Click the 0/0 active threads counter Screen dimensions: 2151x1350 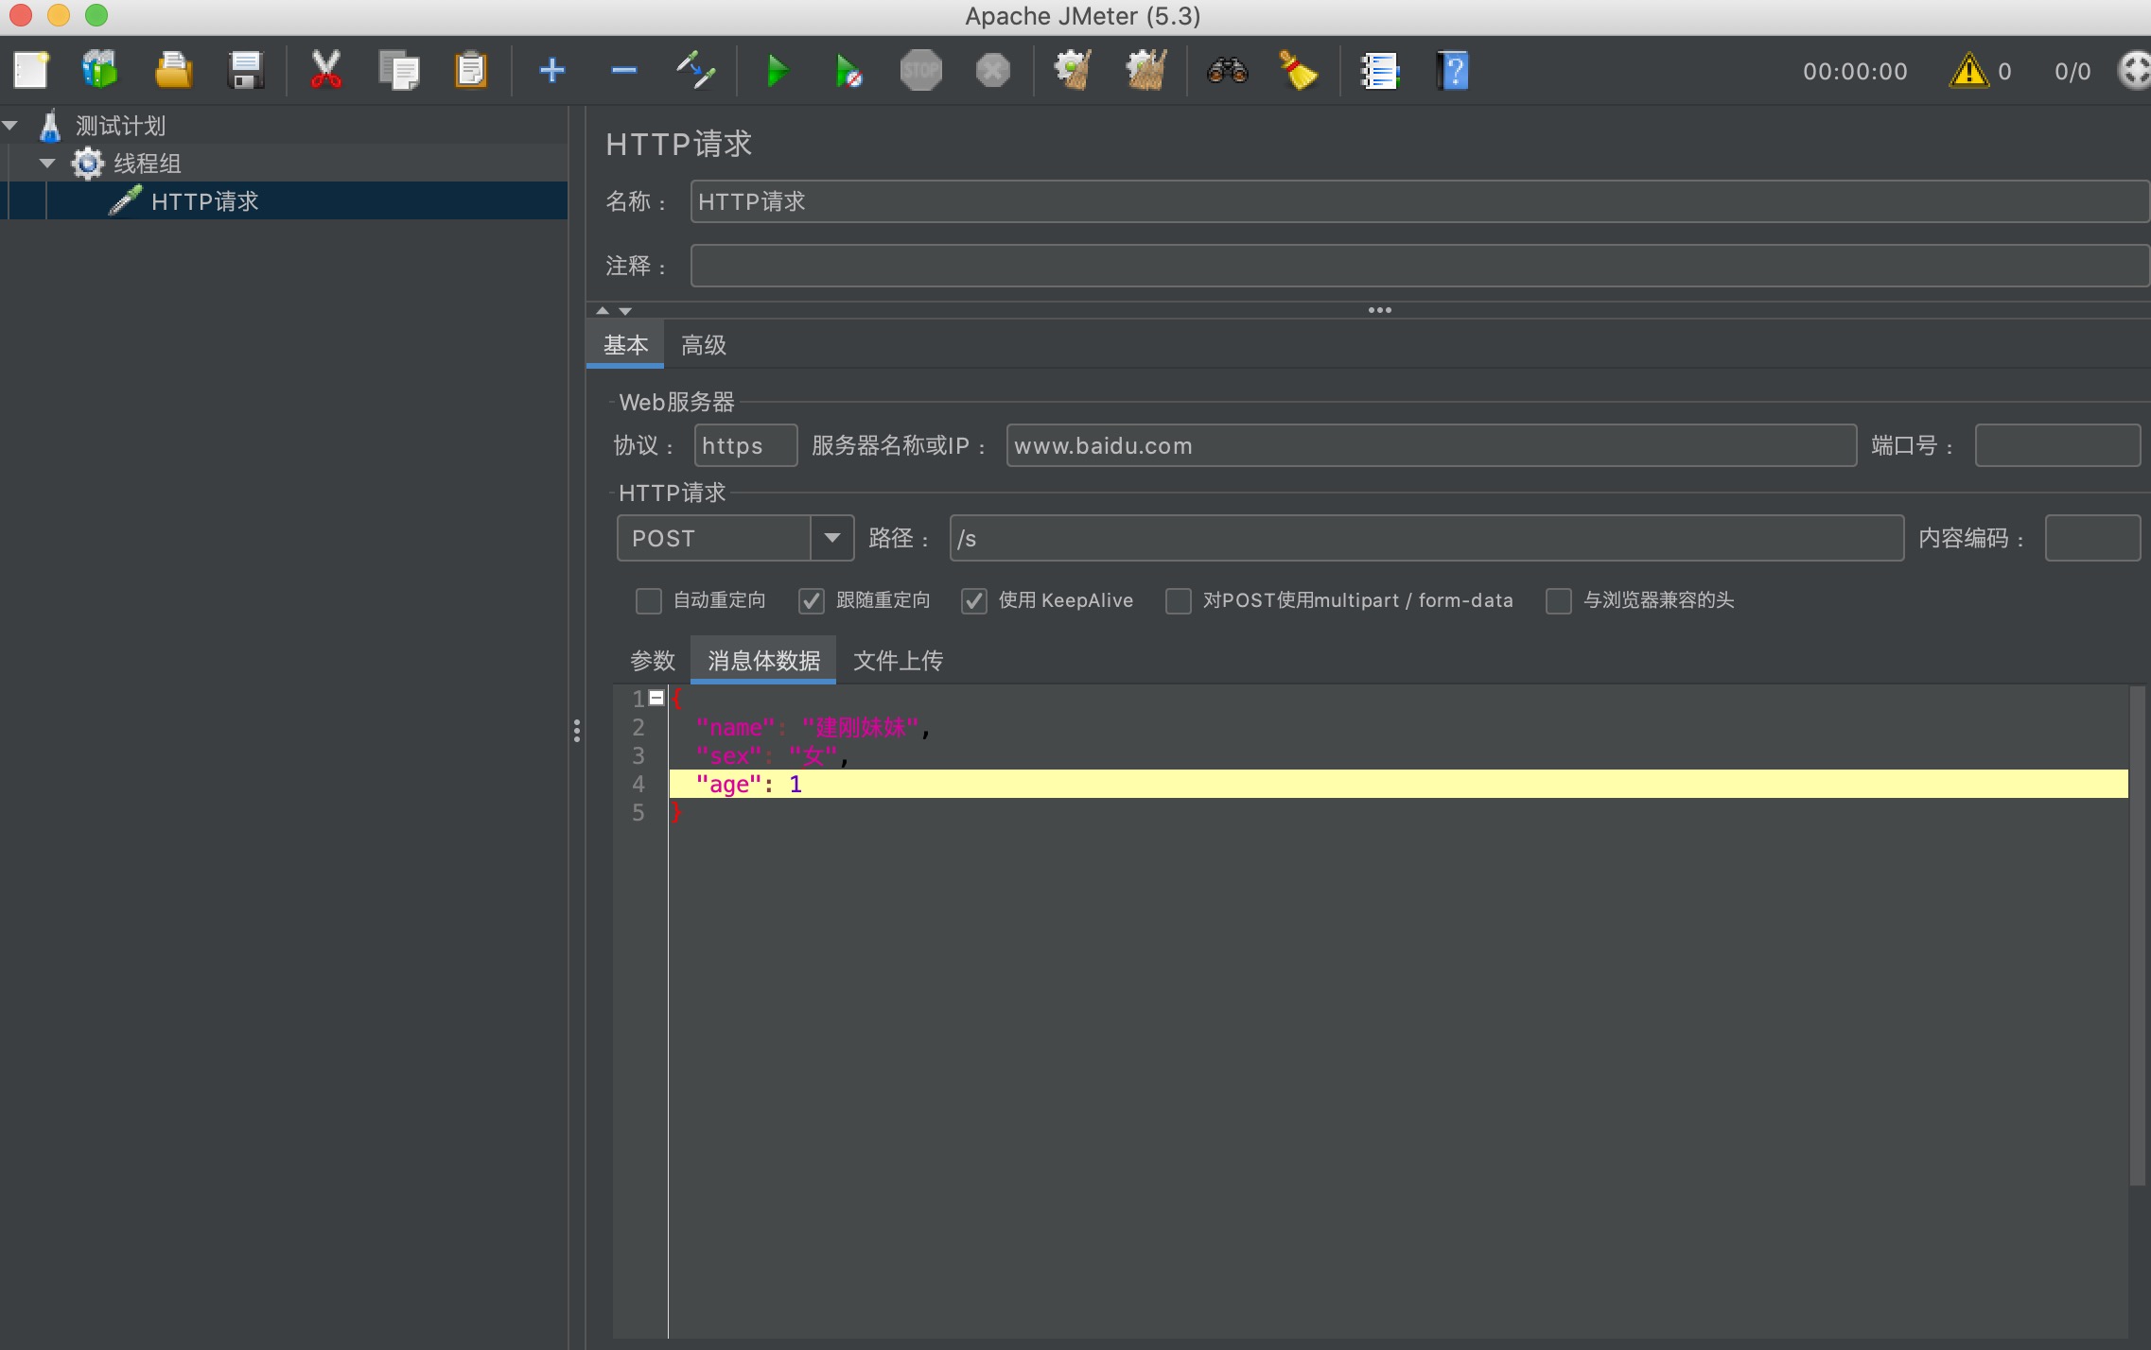coord(2072,71)
